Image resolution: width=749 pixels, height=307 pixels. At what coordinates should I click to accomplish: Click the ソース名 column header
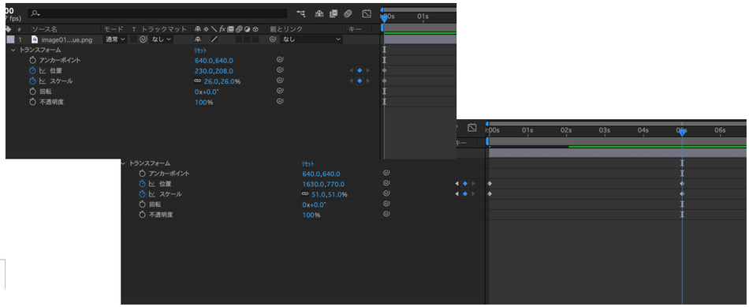pyautogui.click(x=44, y=29)
